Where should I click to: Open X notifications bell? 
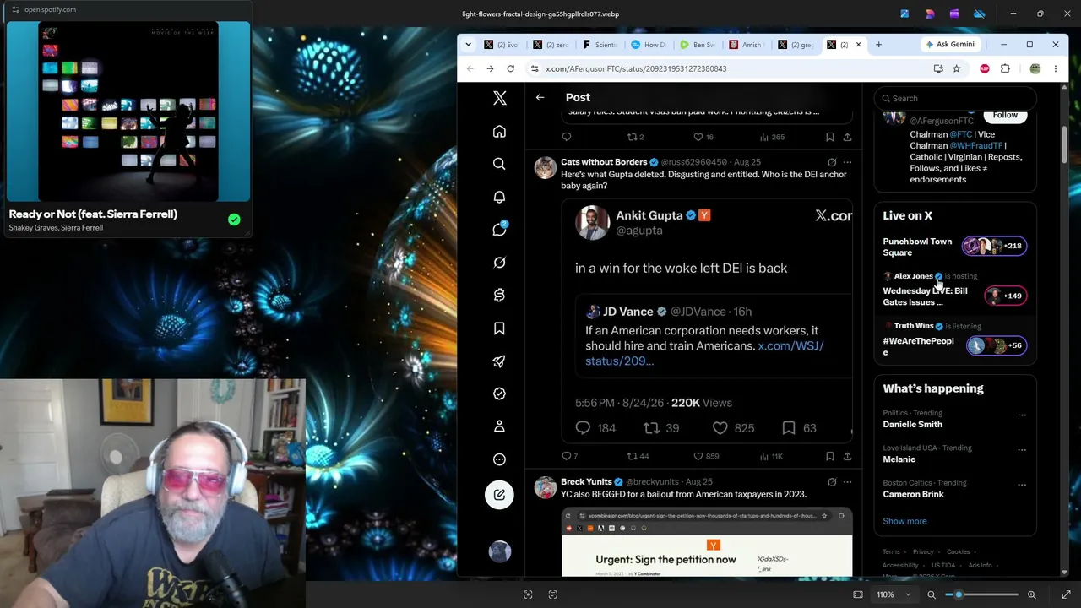pyautogui.click(x=499, y=197)
